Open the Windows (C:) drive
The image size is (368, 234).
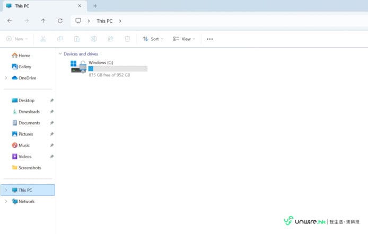pos(109,68)
